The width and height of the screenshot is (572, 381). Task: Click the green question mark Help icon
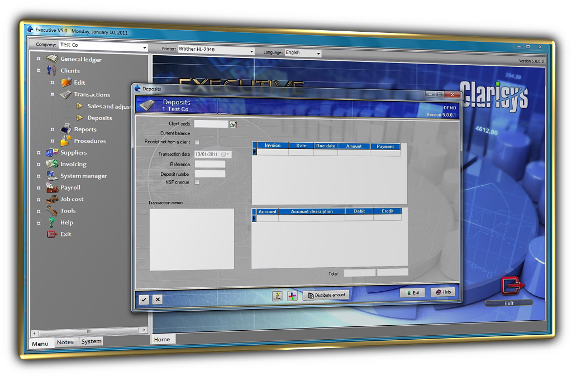click(51, 222)
